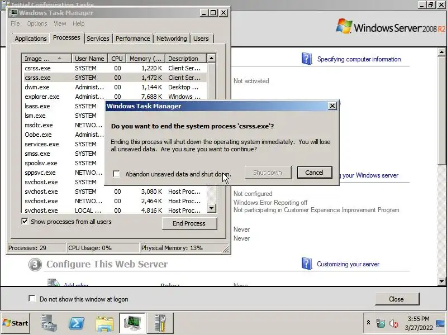Launch Windows PowerShell taskbar icon

tap(77, 323)
